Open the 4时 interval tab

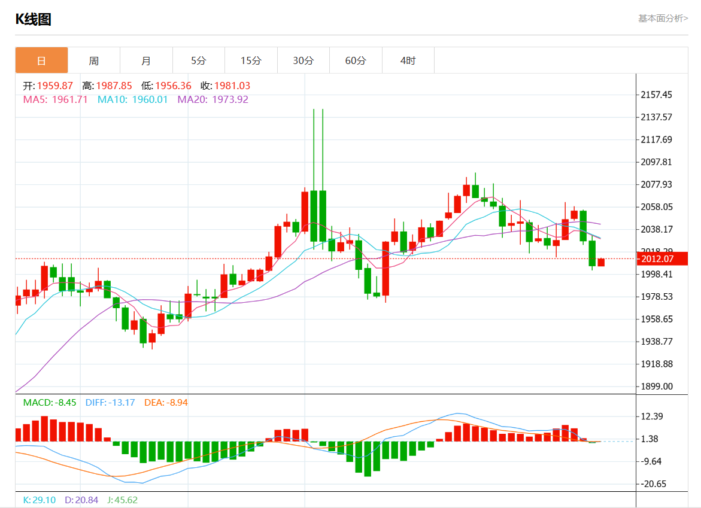tap(408, 60)
